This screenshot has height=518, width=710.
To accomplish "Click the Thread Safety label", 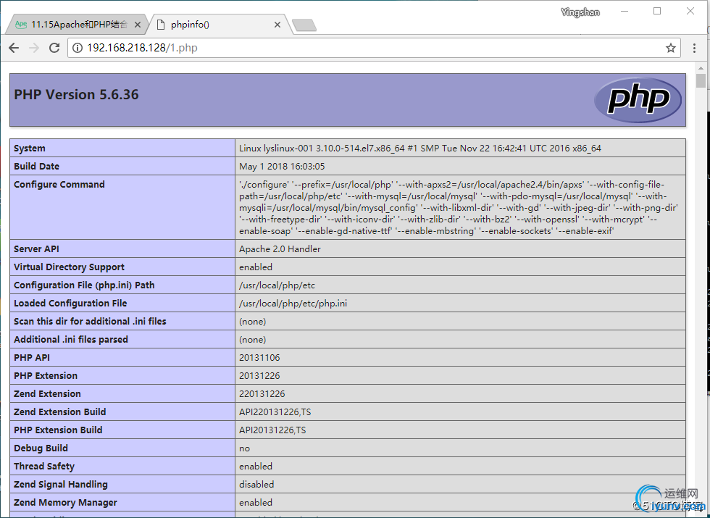I will [44, 466].
